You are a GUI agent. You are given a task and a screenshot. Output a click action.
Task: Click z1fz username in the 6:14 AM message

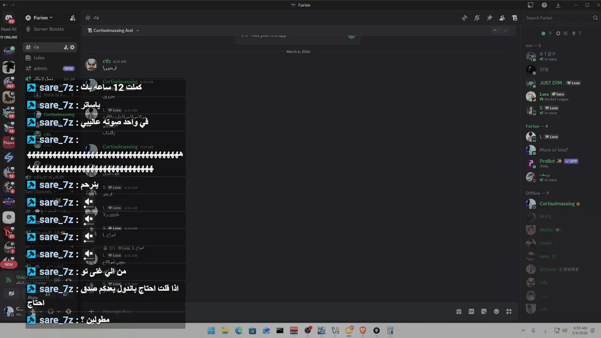coord(107,61)
